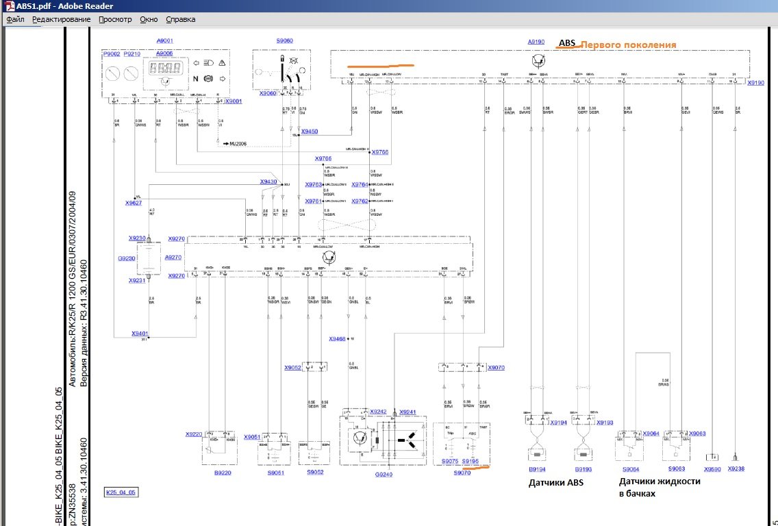Click the A9001 instrument cluster link
The height and width of the screenshot is (526, 778).
click(x=165, y=40)
